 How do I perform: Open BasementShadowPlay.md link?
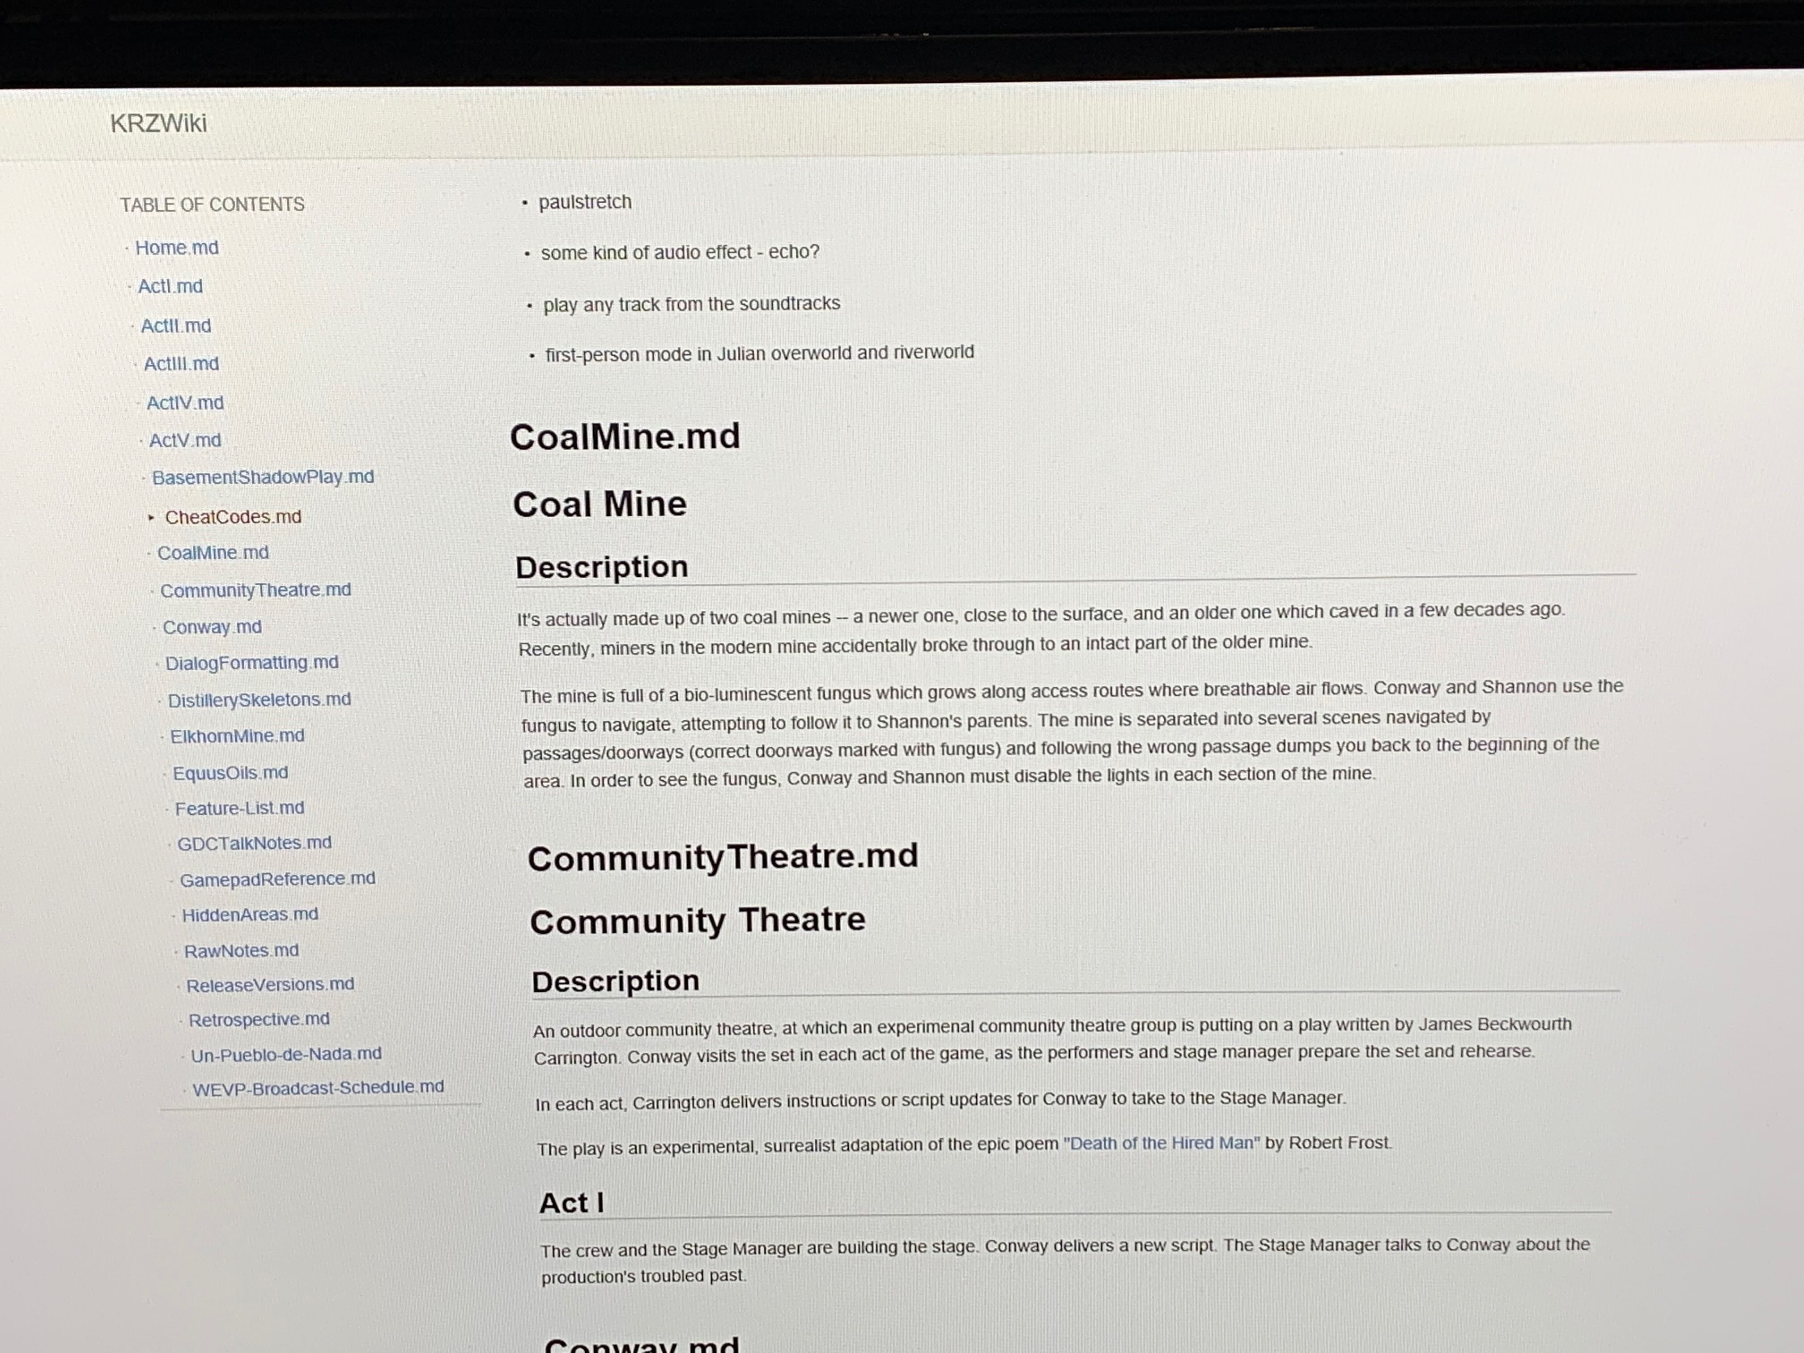(263, 477)
